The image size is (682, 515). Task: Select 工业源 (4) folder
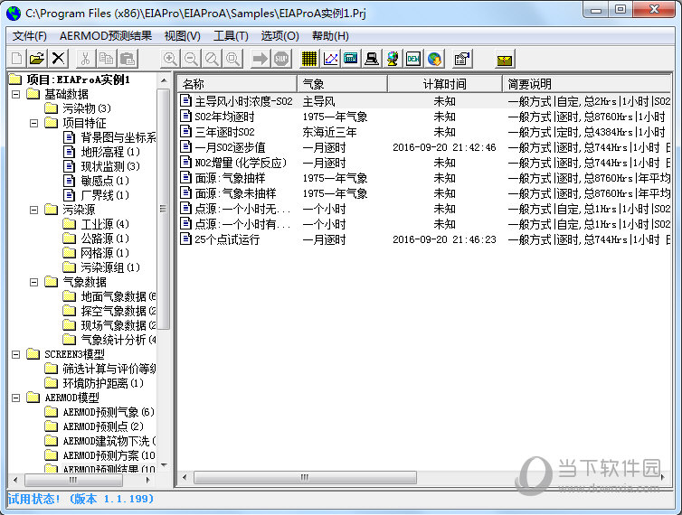click(x=105, y=224)
